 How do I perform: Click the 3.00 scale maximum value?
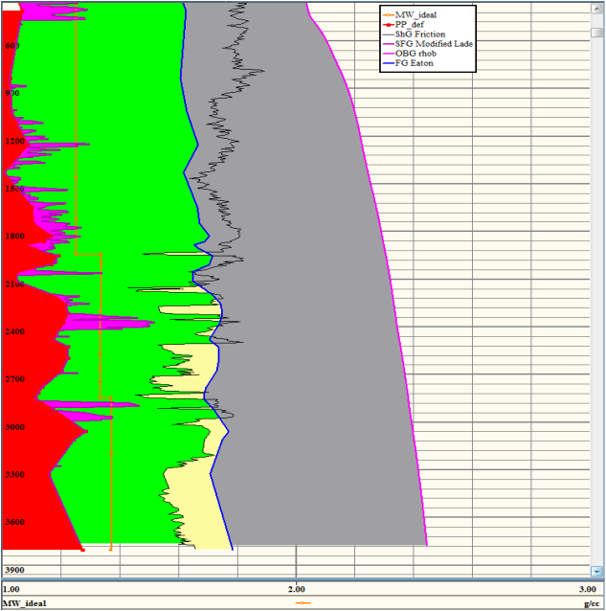tap(589, 588)
